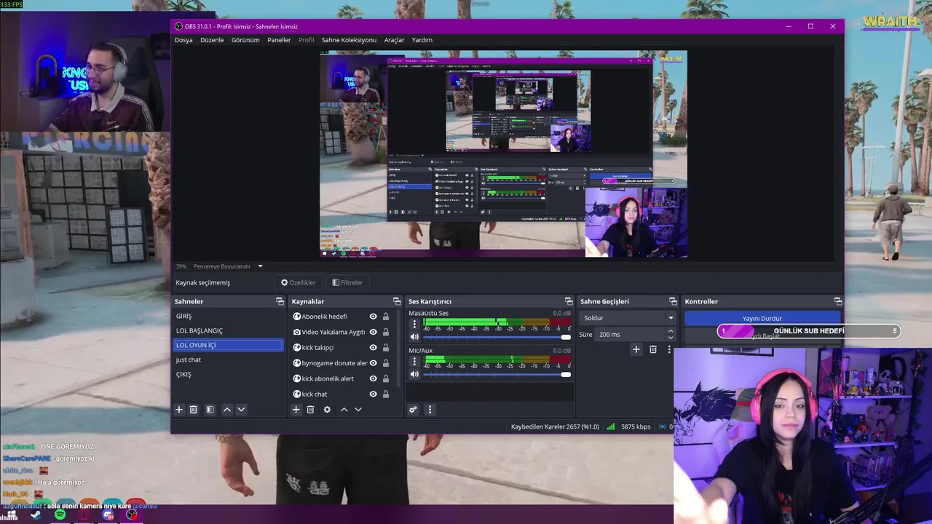932x524 pixels.
Task: Add a new source with Kaynaklar plus icon
Action: (296, 410)
